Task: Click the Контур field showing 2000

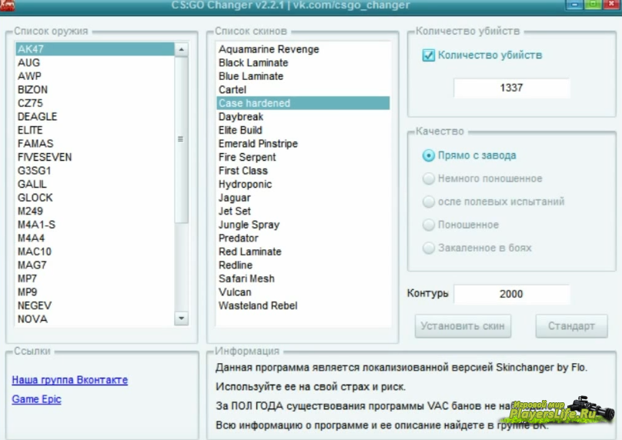Action: [512, 294]
